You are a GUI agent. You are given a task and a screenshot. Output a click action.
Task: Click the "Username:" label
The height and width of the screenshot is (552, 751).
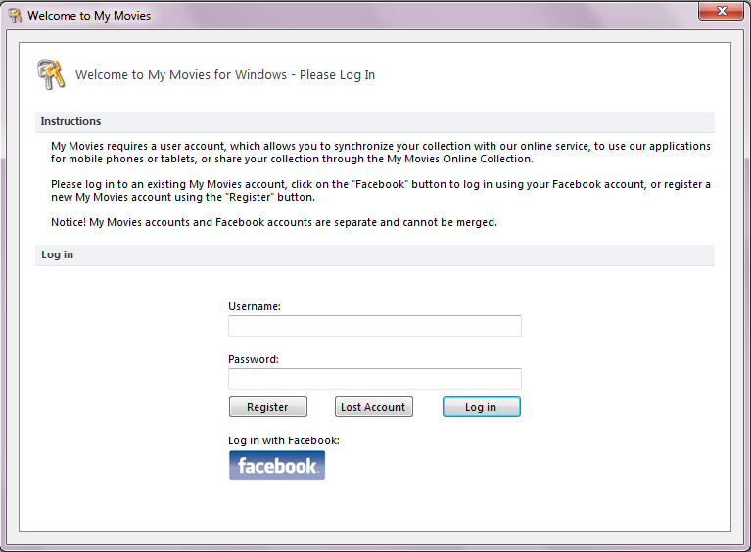coord(255,306)
